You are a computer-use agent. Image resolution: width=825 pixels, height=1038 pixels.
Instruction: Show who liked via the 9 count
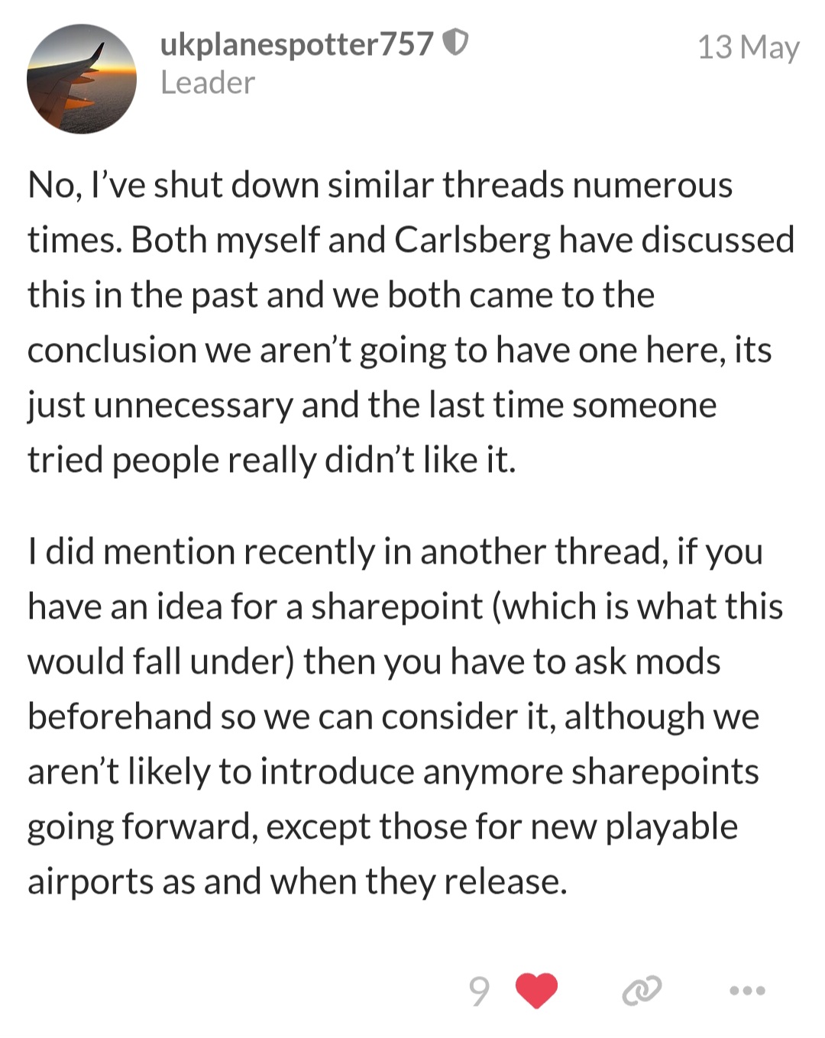coord(479,991)
